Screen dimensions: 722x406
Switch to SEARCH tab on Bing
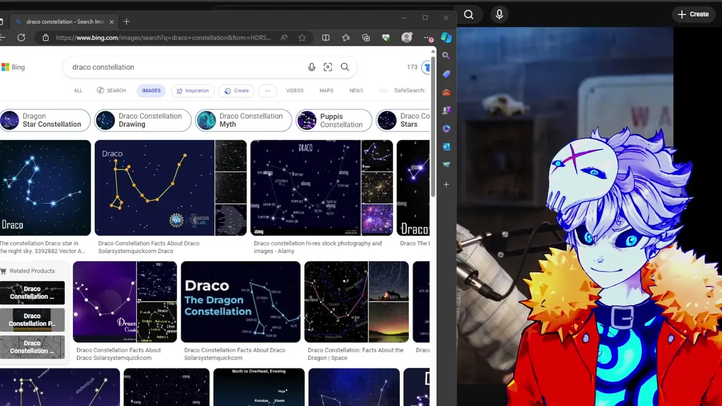point(111,91)
